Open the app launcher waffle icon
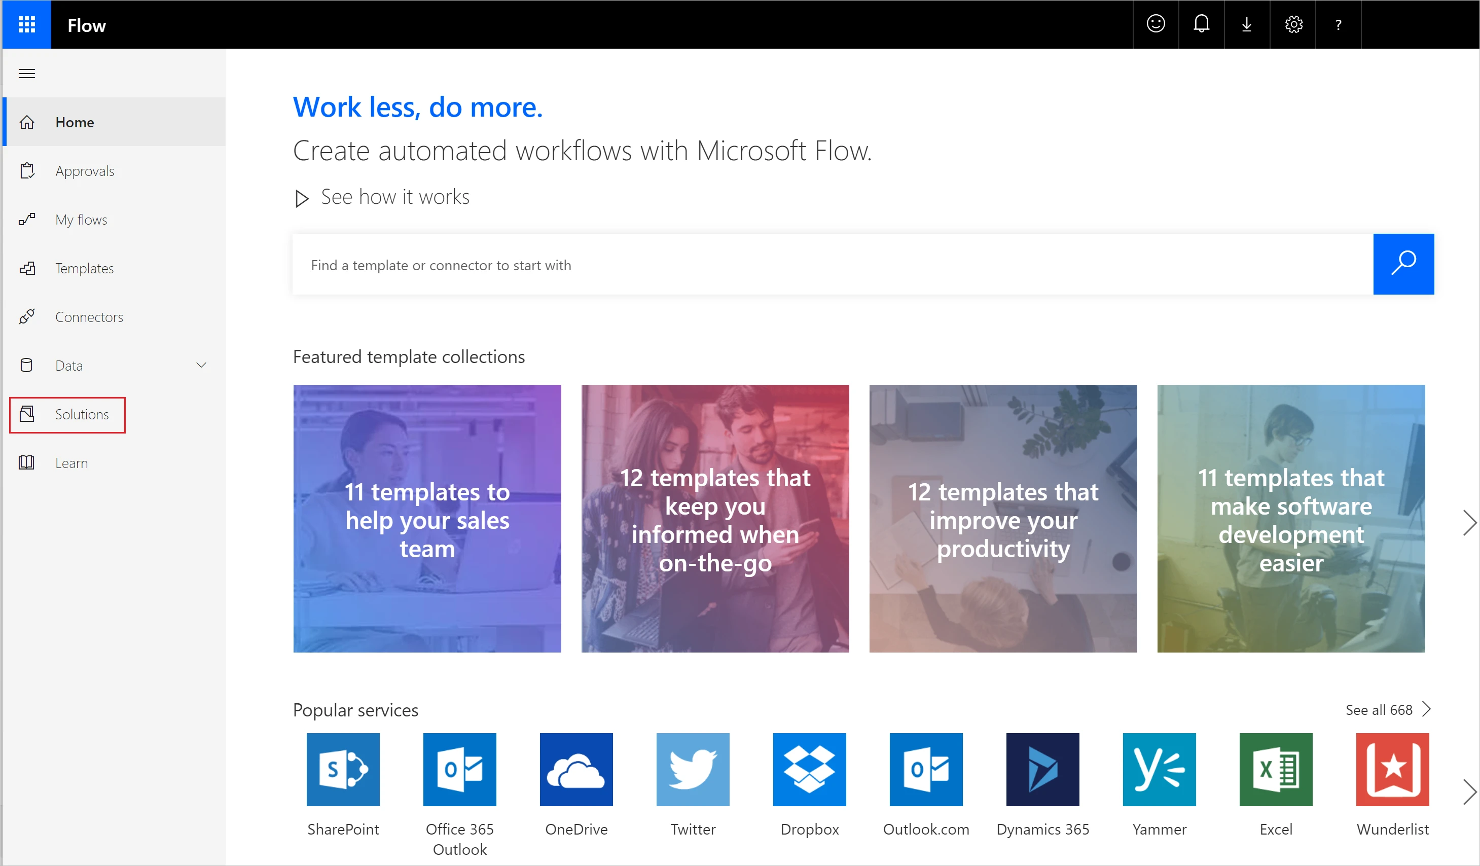Viewport: 1480px width, 866px height. [26, 25]
